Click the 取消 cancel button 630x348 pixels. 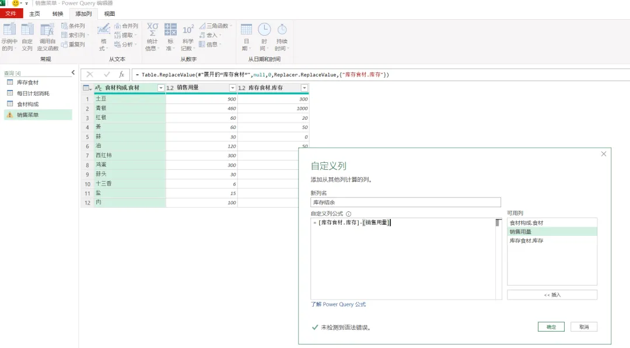pyautogui.click(x=584, y=327)
